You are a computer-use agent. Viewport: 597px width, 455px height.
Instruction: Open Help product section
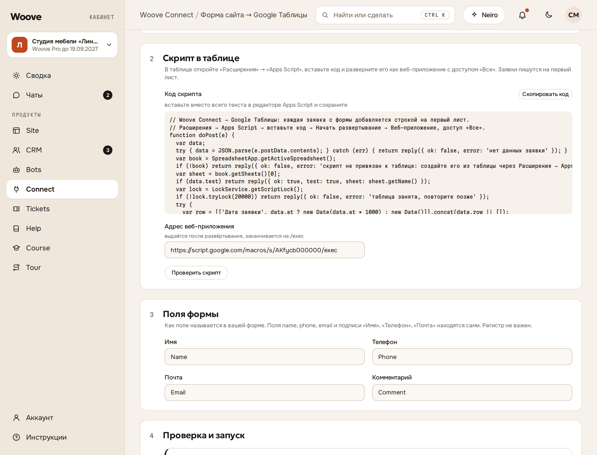(x=62, y=228)
